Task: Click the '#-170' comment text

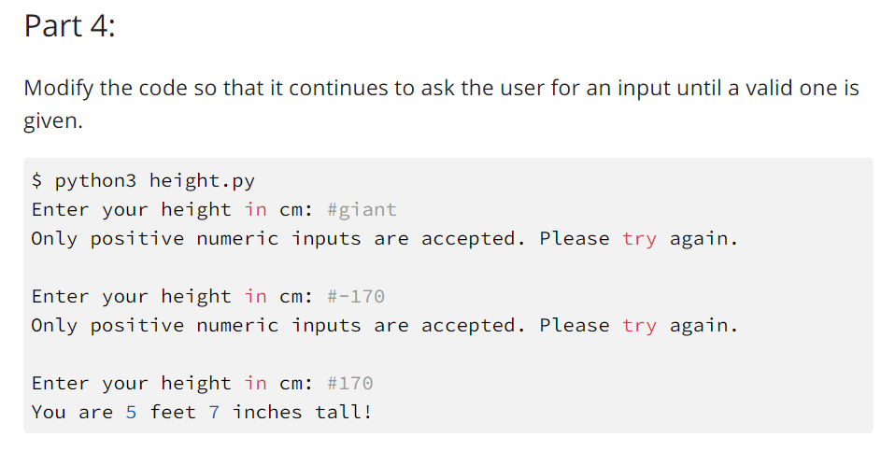Action: 356,297
